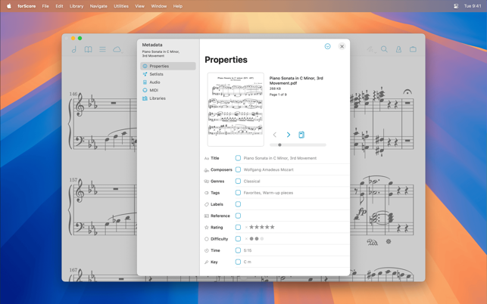
Task: Click the Setlists icon in sidebar
Action: (145, 74)
